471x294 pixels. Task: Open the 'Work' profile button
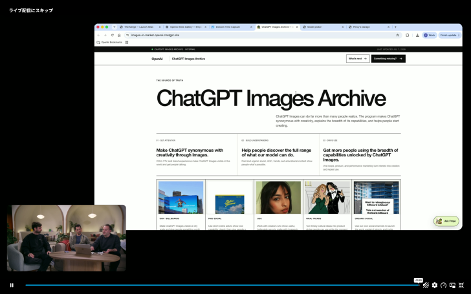(430, 35)
